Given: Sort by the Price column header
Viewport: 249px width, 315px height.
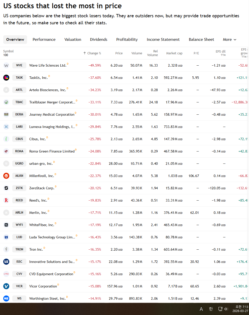Looking at the screenshot, I should coord(119,53).
